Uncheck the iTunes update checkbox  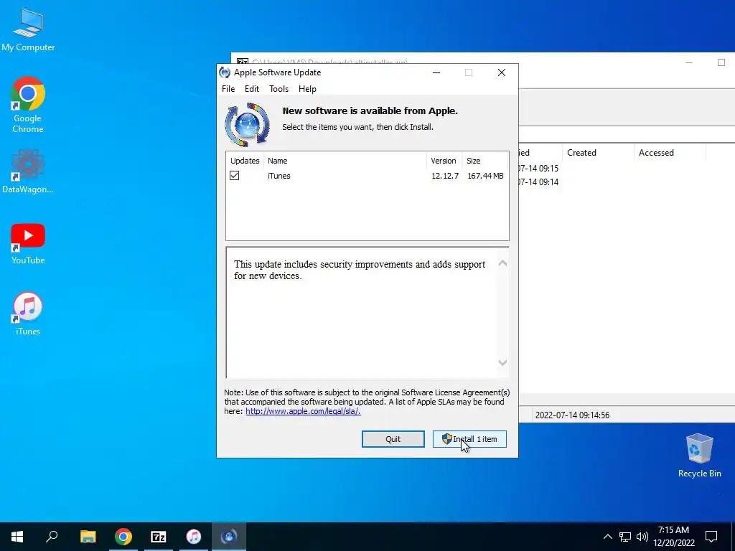(x=235, y=176)
